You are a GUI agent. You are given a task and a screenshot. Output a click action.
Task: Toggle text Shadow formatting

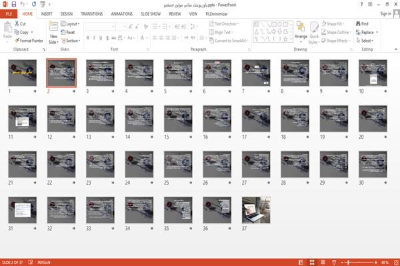click(107, 38)
